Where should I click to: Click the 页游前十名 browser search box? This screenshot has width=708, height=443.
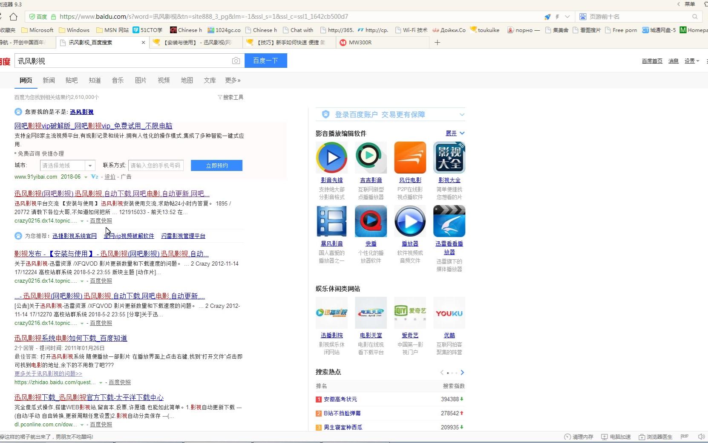(639, 17)
